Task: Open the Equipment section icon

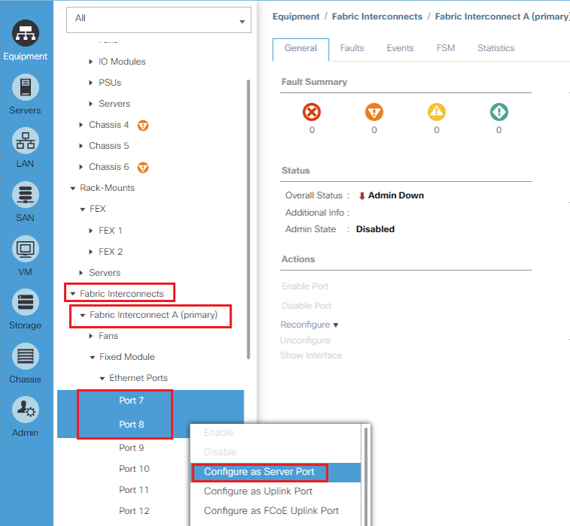Action: tap(26, 33)
